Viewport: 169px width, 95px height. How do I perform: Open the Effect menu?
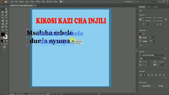click(38, 2)
